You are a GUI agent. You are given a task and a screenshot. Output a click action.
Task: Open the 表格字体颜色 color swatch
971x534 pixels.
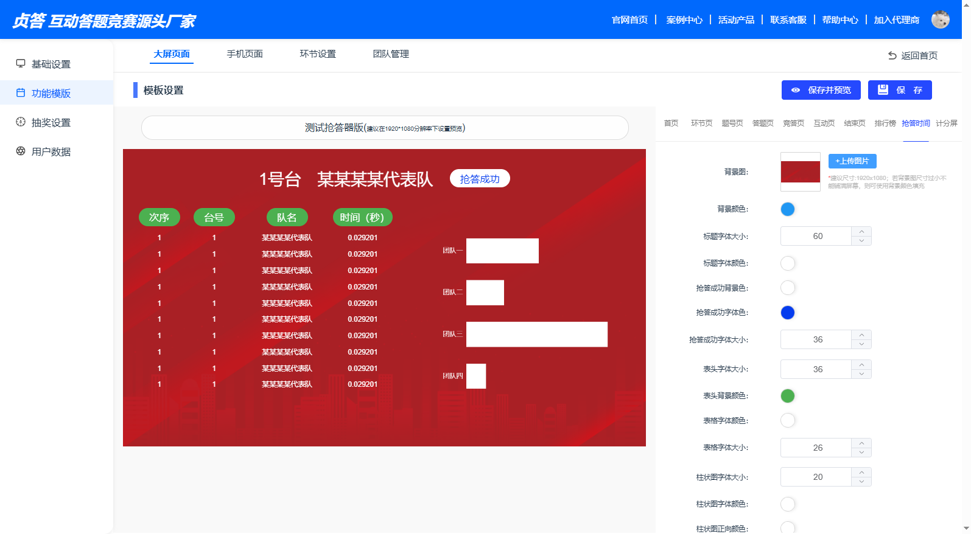tap(788, 420)
